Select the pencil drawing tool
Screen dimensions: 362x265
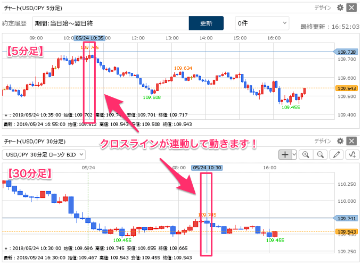[336, 155]
